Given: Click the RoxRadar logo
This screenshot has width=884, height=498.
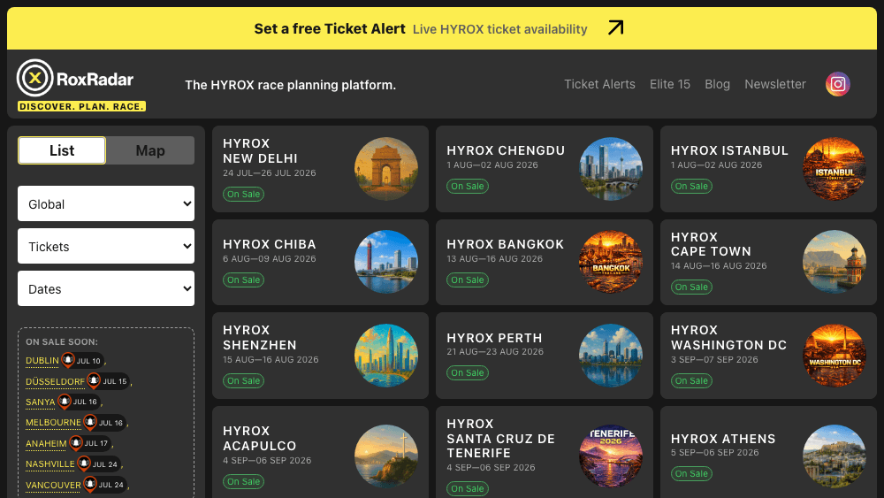Looking at the screenshot, I should [x=75, y=79].
